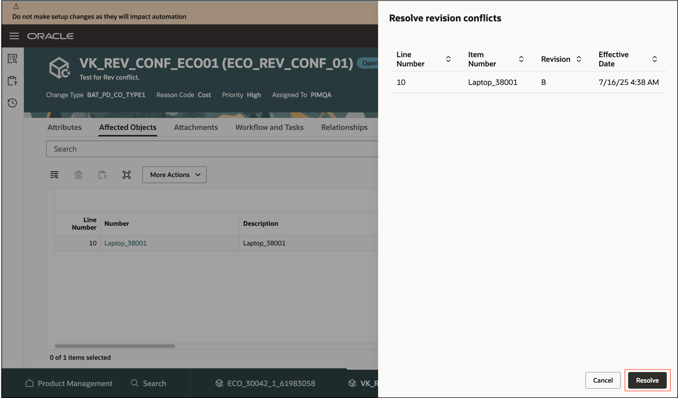Sort by Item Number column

point(521,59)
